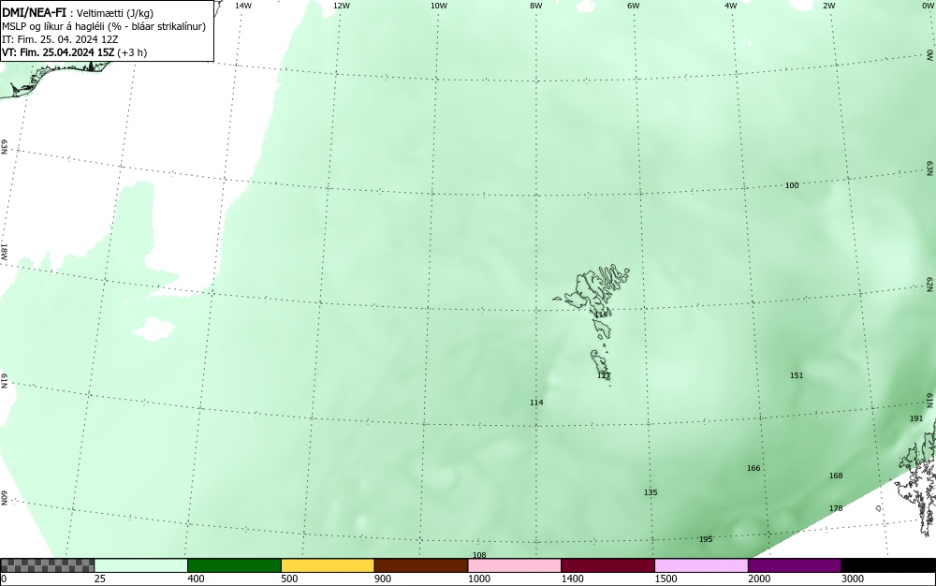Click the legend value label 3000
The width and height of the screenshot is (936, 586).
(853, 579)
